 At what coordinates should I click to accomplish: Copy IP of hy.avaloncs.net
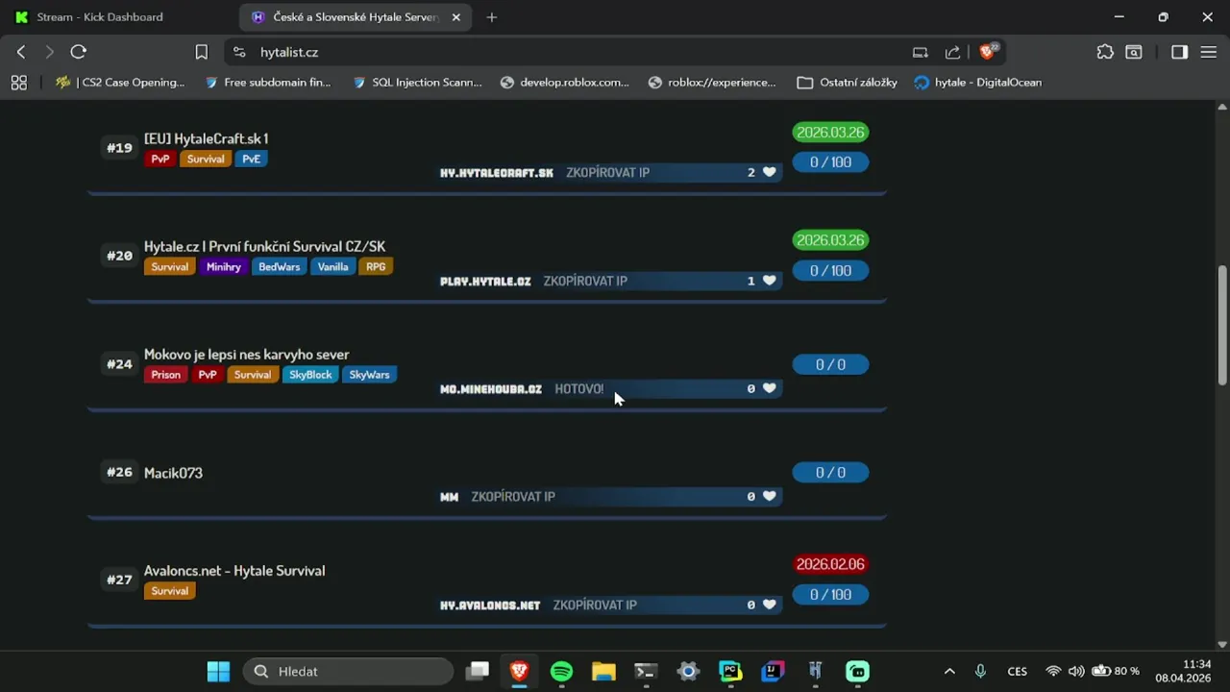pyautogui.click(x=595, y=605)
